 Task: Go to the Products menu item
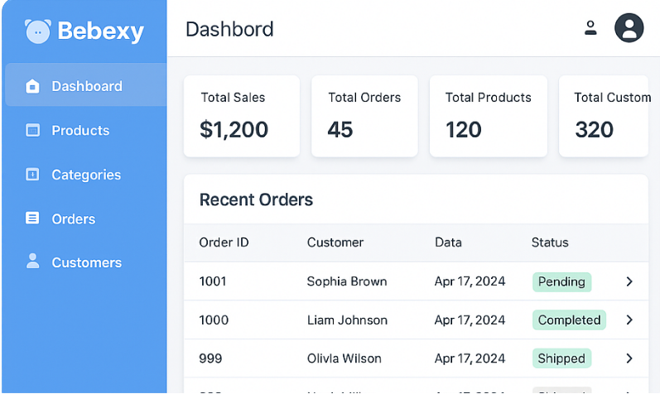(x=80, y=130)
